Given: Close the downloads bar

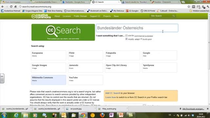Looking at the screenshot, I should coord(208,109).
